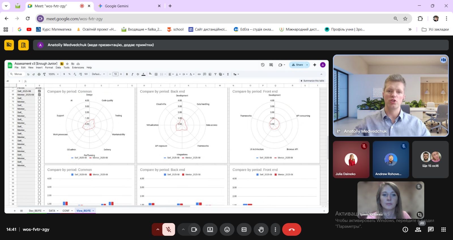Click the Julia Daineko participant tile
The height and width of the screenshot is (240, 453).
351,160
